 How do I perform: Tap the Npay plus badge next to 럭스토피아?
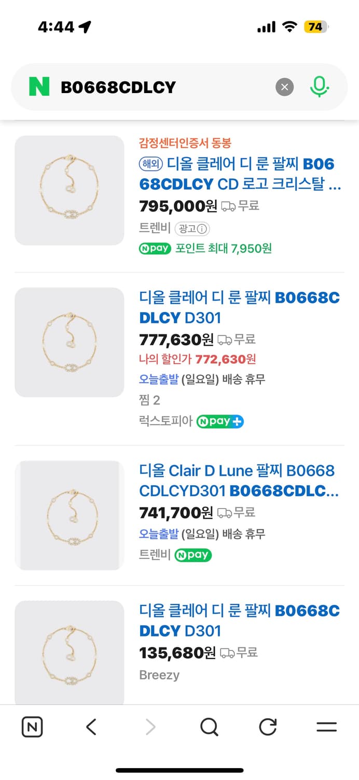point(220,421)
